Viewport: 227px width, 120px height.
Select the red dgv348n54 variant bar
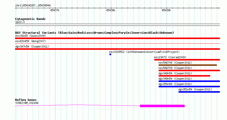point(184,76)
